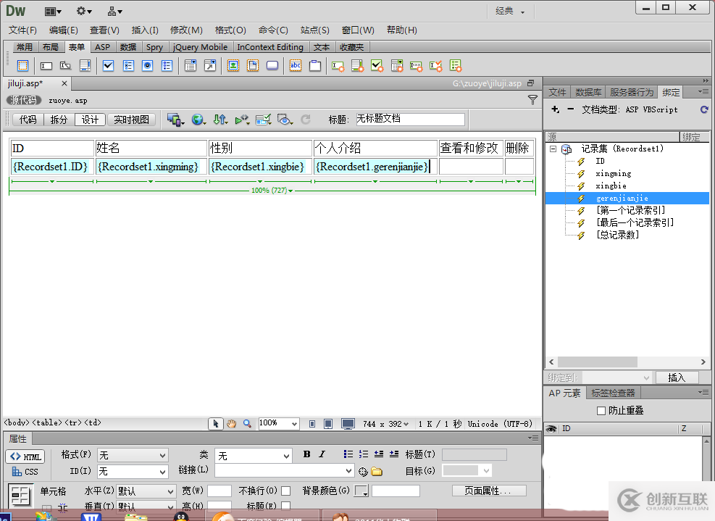Image resolution: width=715 pixels, height=521 pixels.
Task: Collapse the 记录集 (Recordset1) tree node
Action: click(553, 149)
